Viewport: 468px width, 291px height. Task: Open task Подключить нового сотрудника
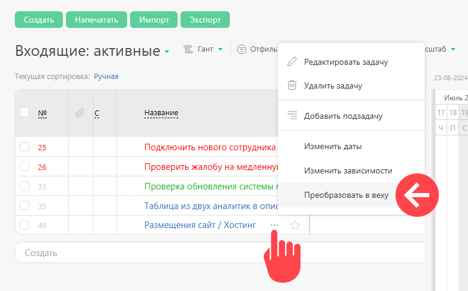[x=210, y=147]
